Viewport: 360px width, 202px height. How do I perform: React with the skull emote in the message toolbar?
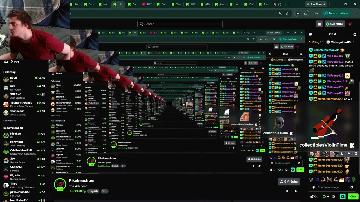tap(312, 154)
